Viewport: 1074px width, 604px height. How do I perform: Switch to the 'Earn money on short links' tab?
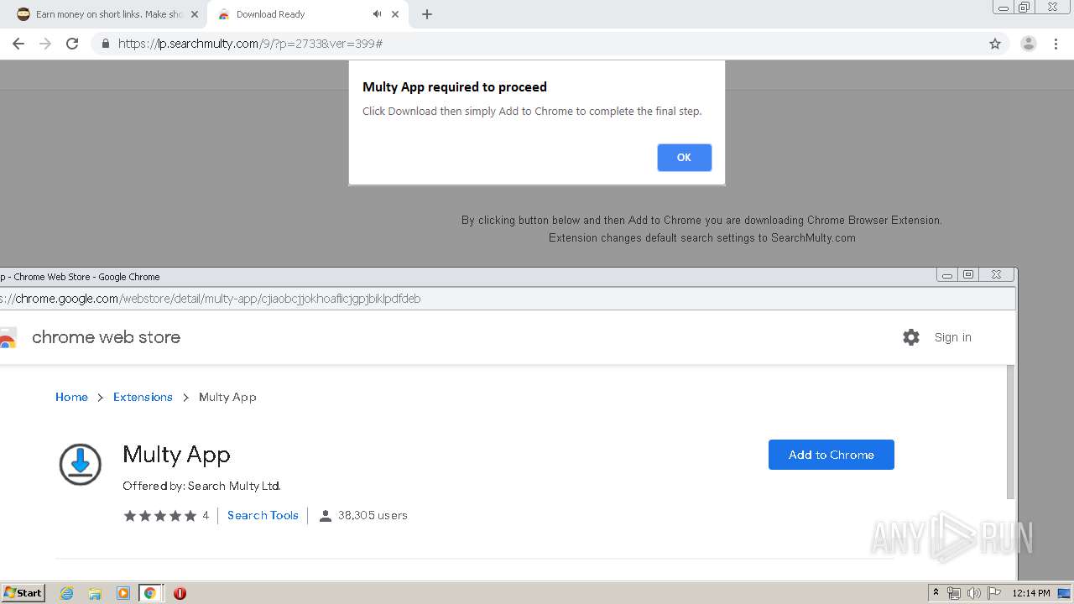tap(105, 14)
